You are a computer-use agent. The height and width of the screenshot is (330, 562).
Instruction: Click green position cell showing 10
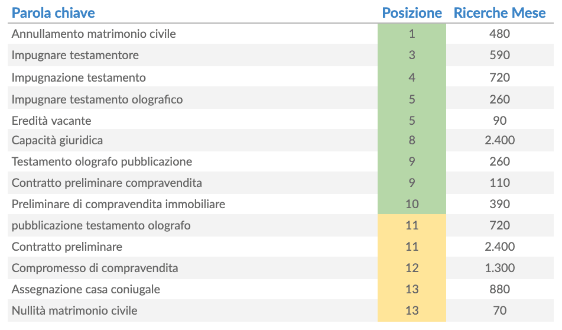click(x=412, y=204)
